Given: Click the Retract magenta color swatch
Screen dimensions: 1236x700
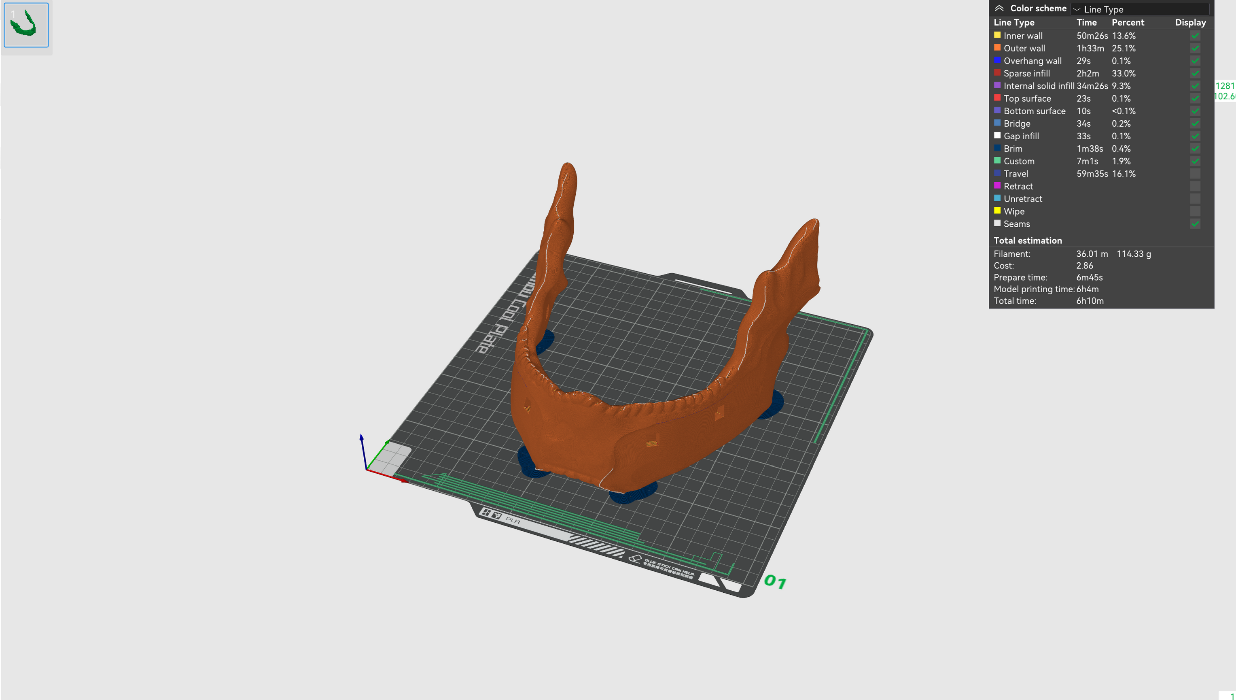Looking at the screenshot, I should pos(998,186).
